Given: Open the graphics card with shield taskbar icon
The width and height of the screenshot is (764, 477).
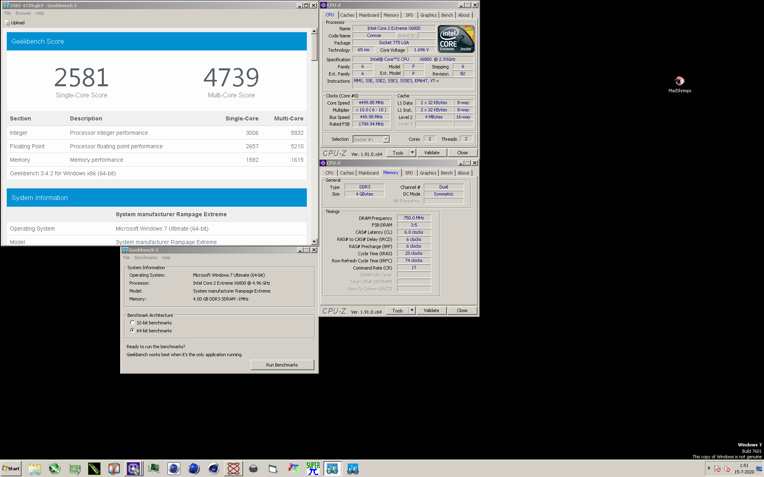Looking at the screenshot, I should point(74,469).
